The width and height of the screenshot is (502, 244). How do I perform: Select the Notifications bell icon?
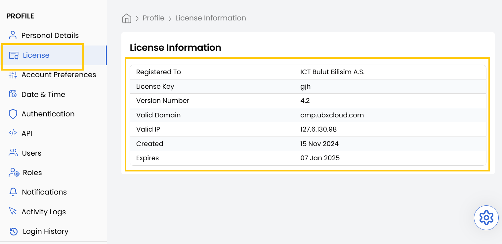[x=13, y=192]
